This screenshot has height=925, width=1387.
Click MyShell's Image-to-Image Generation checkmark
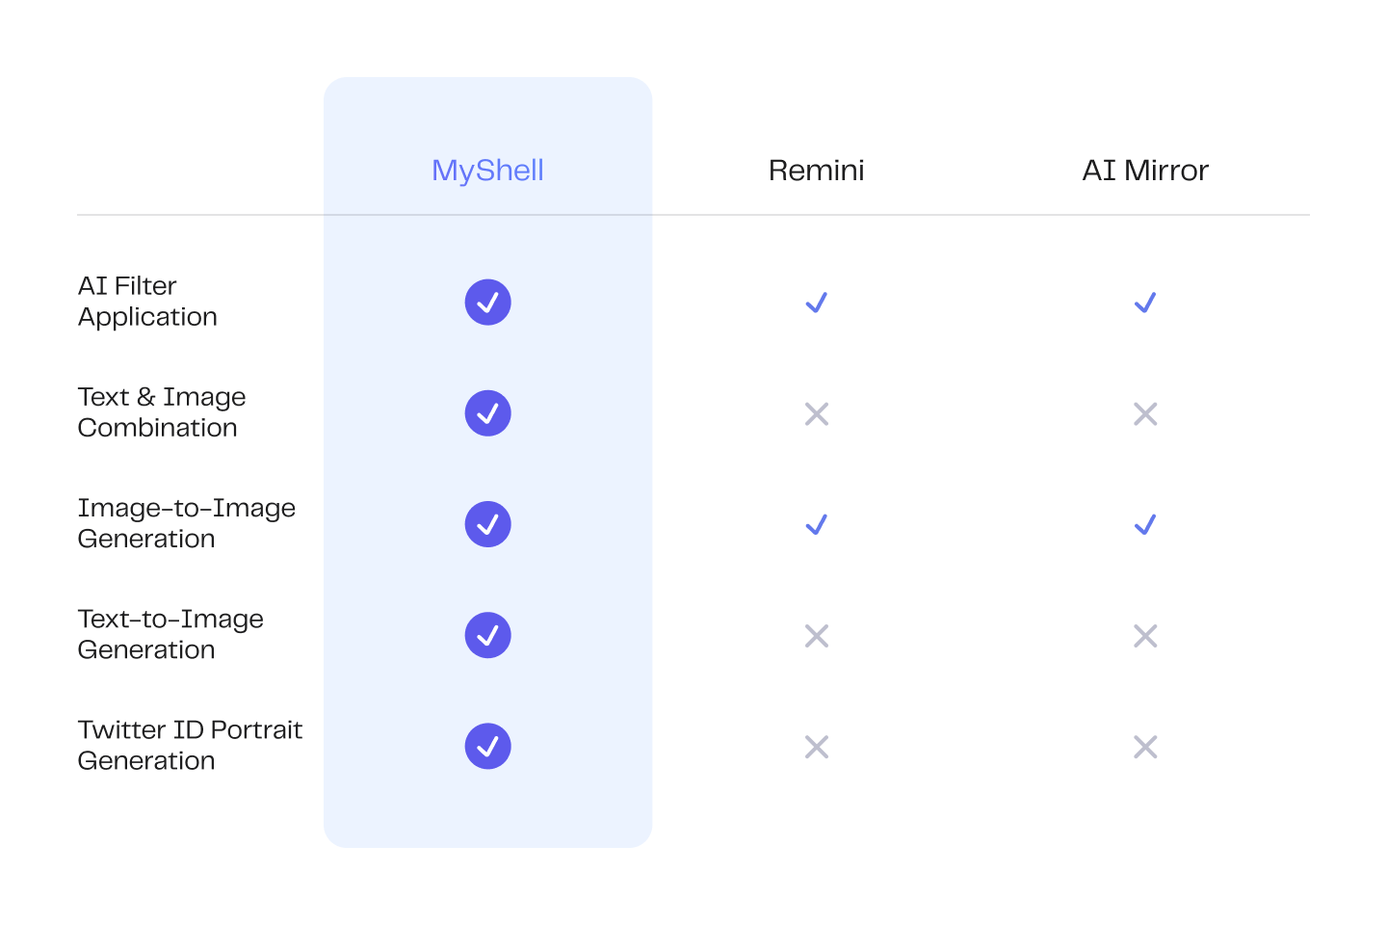click(487, 524)
